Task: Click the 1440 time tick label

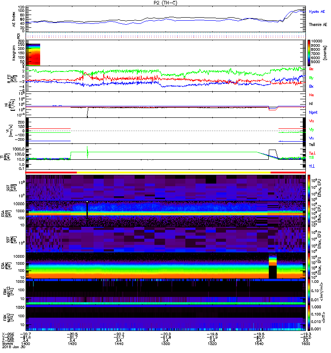Action: coord(119,344)
